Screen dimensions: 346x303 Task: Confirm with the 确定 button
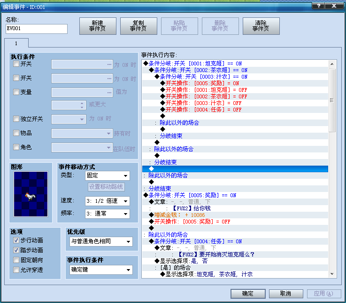pyautogui.click(x=248, y=294)
